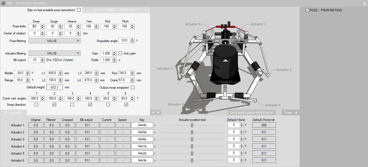Click the Bit output input field
The height and width of the screenshot is (167, 368).
pyautogui.click(x=34, y=60)
